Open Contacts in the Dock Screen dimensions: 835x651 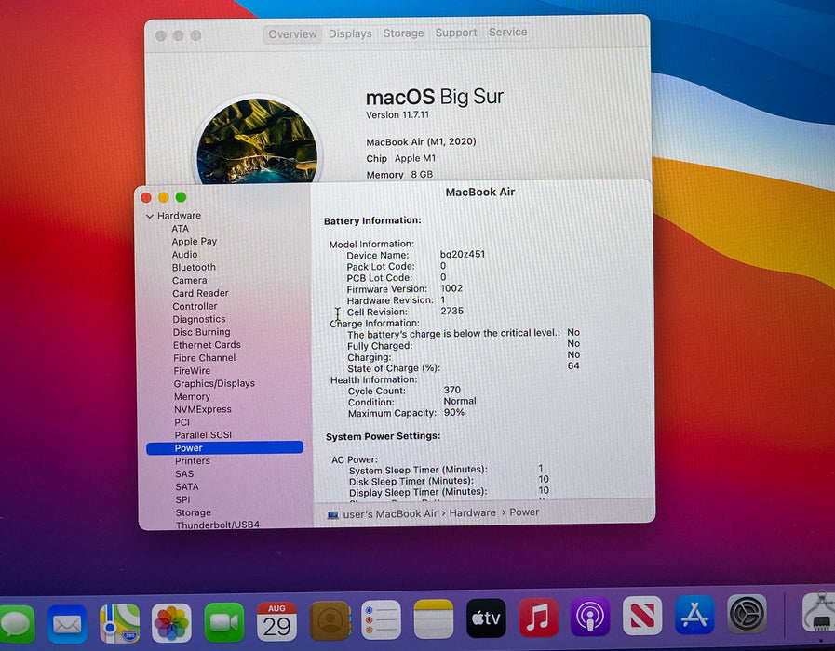pos(330,620)
